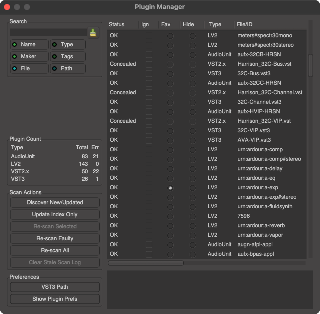Toggle the File search filter
The width and height of the screenshot is (320, 314).
click(x=29, y=68)
